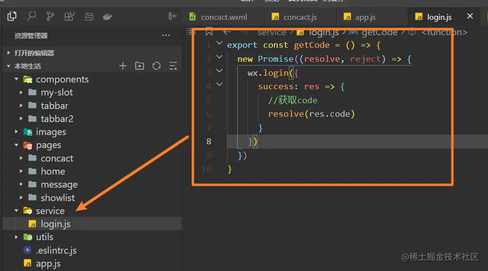Collapse all folders icon
This screenshot has height=271, width=488.
173,66
